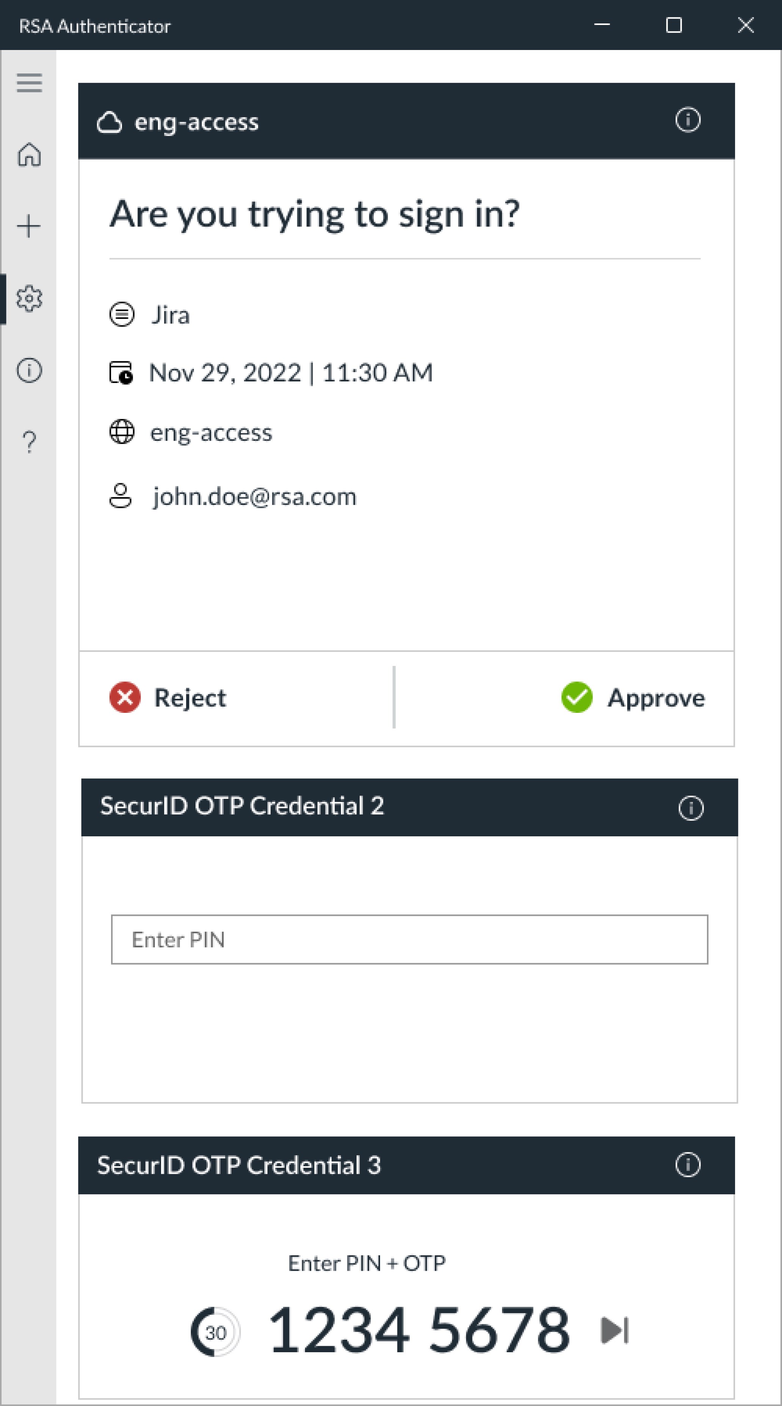The image size is (782, 1406).
Task: Click the OTP code 1234 5678
Action: point(419,1330)
